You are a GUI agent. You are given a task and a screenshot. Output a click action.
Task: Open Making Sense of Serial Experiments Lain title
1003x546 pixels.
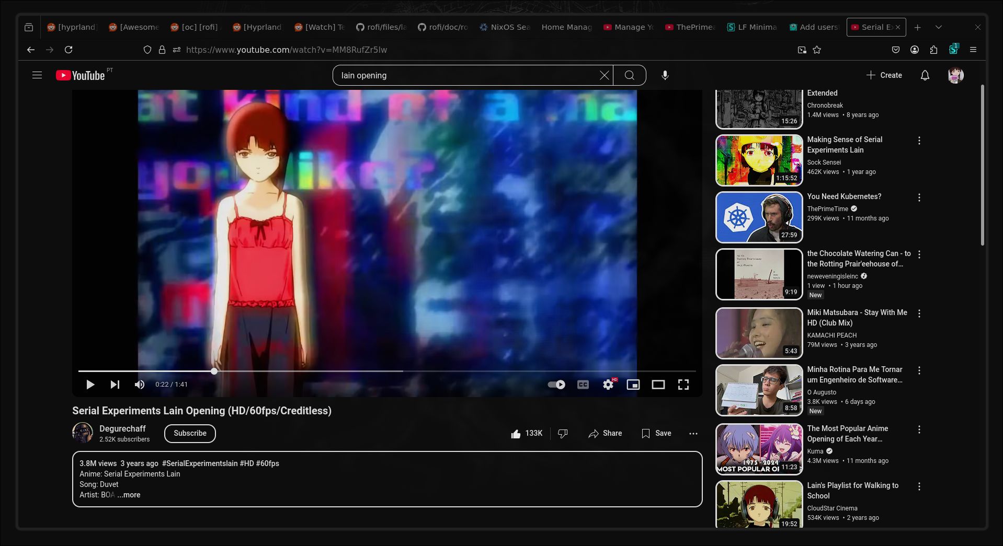tap(845, 145)
